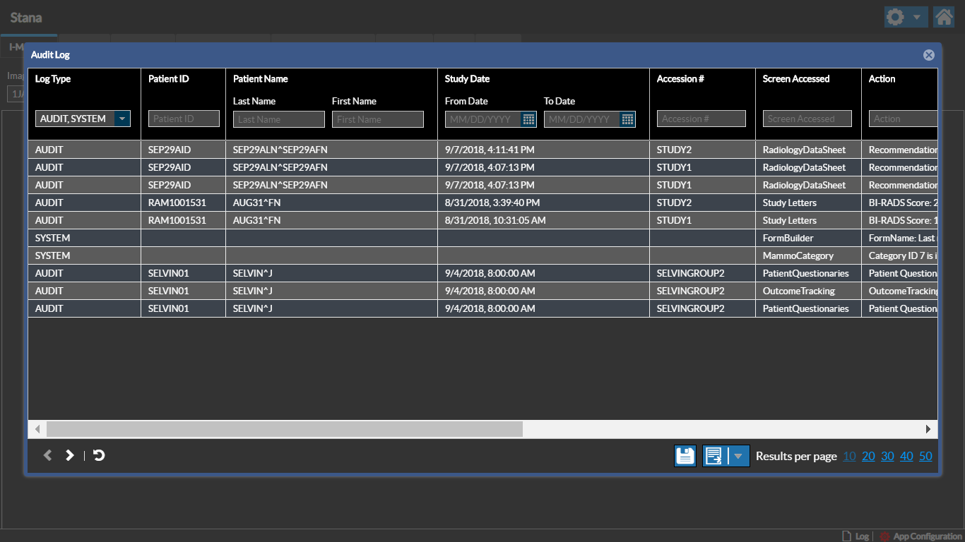
Task: Open the From Date calendar picker
Action: pyautogui.click(x=528, y=119)
